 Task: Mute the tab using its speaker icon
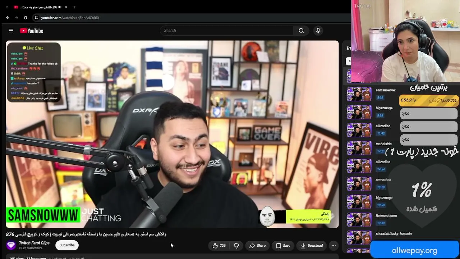tap(60, 7)
